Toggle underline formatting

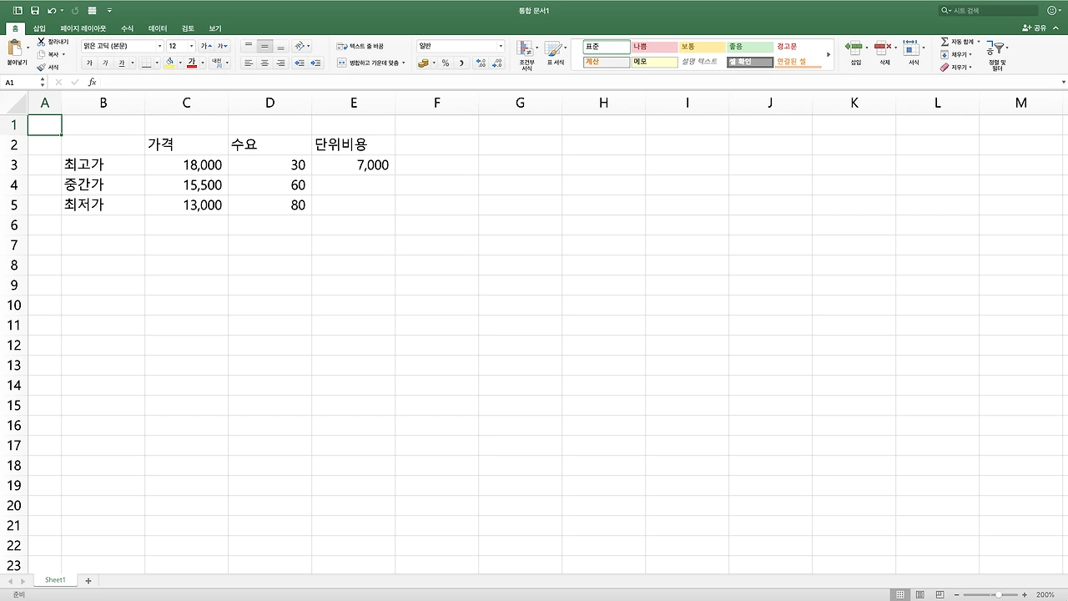[121, 63]
